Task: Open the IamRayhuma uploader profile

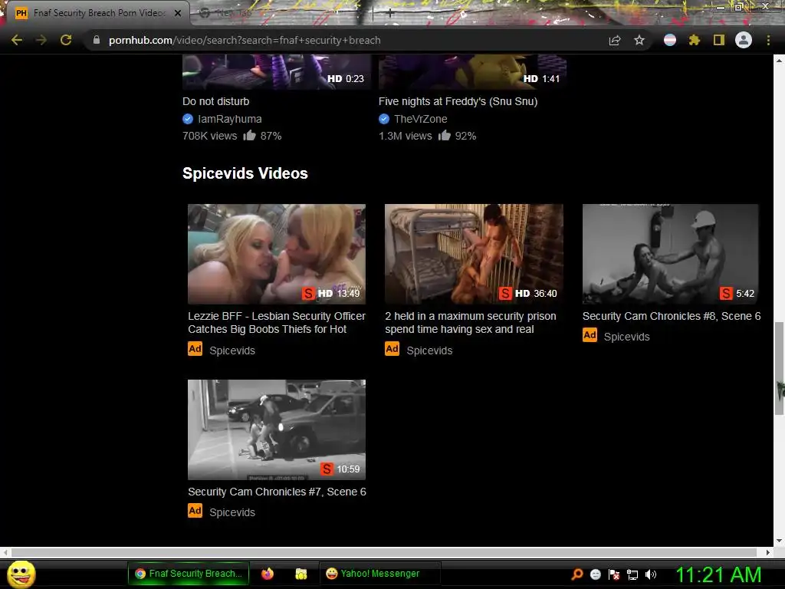Action: tap(230, 119)
